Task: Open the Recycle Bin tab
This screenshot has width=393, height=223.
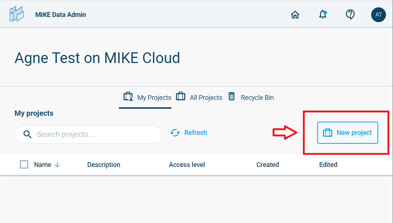Action: pyautogui.click(x=257, y=98)
